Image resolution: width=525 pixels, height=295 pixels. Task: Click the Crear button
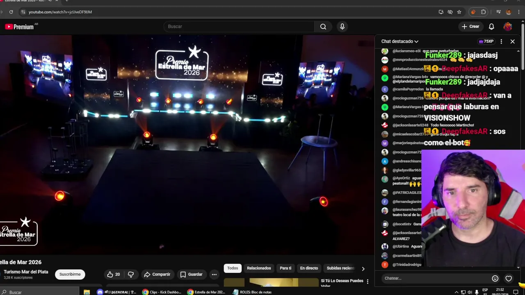[x=470, y=27]
